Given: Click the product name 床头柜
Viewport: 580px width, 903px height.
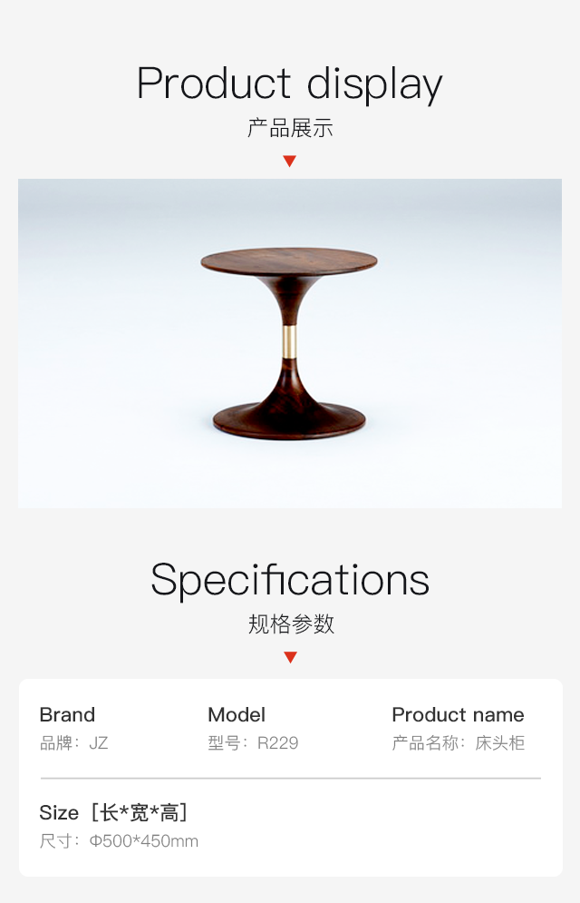Looking at the screenshot, I should coord(500,743).
